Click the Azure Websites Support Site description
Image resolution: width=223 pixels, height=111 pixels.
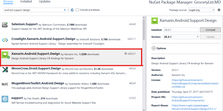[54, 103]
